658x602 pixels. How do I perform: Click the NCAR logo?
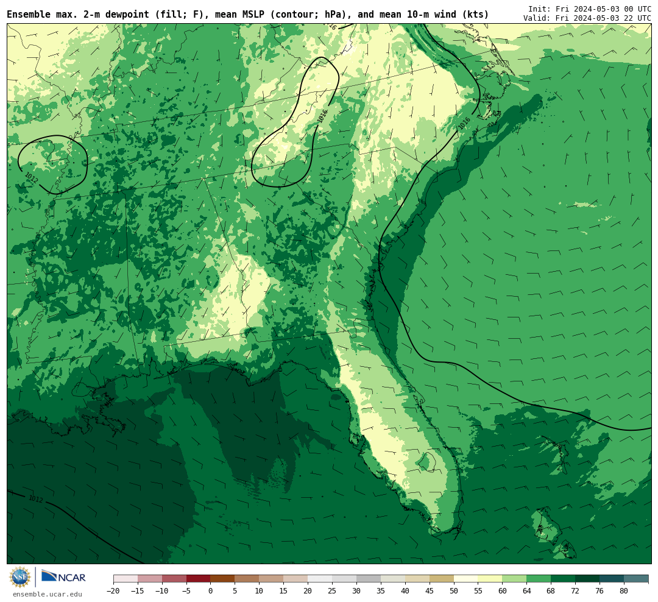coord(63,577)
